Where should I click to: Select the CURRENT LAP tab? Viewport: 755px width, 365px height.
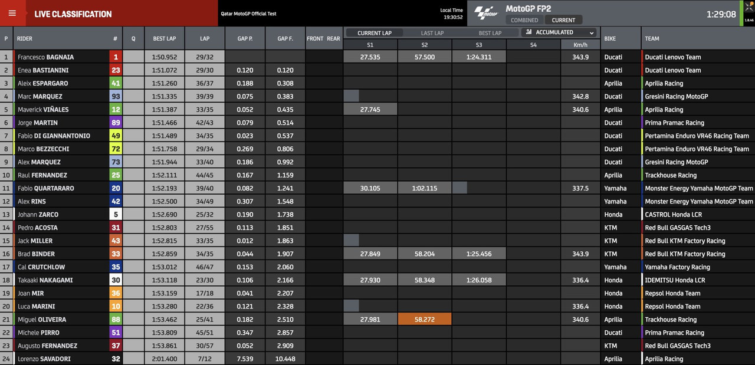(x=375, y=33)
